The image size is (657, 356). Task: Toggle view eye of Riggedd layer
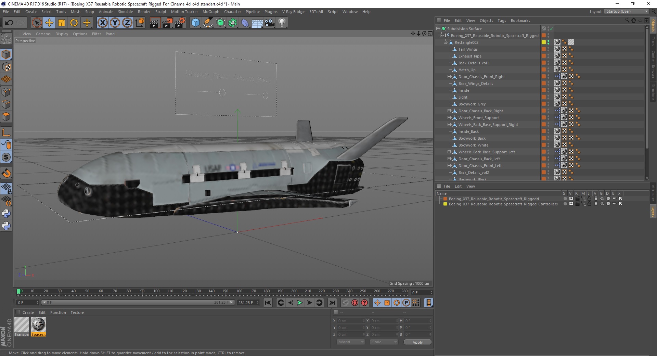pos(571,199)
